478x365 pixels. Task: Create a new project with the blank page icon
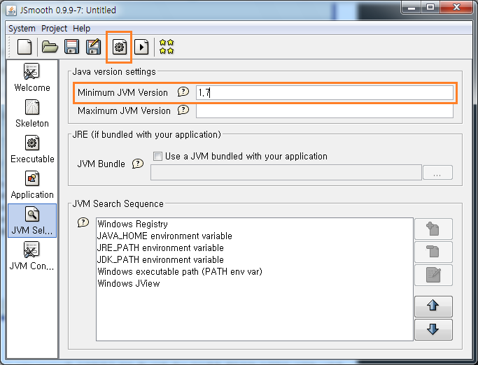24,47
